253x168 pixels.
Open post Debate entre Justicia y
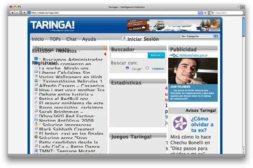click(66, 95)
